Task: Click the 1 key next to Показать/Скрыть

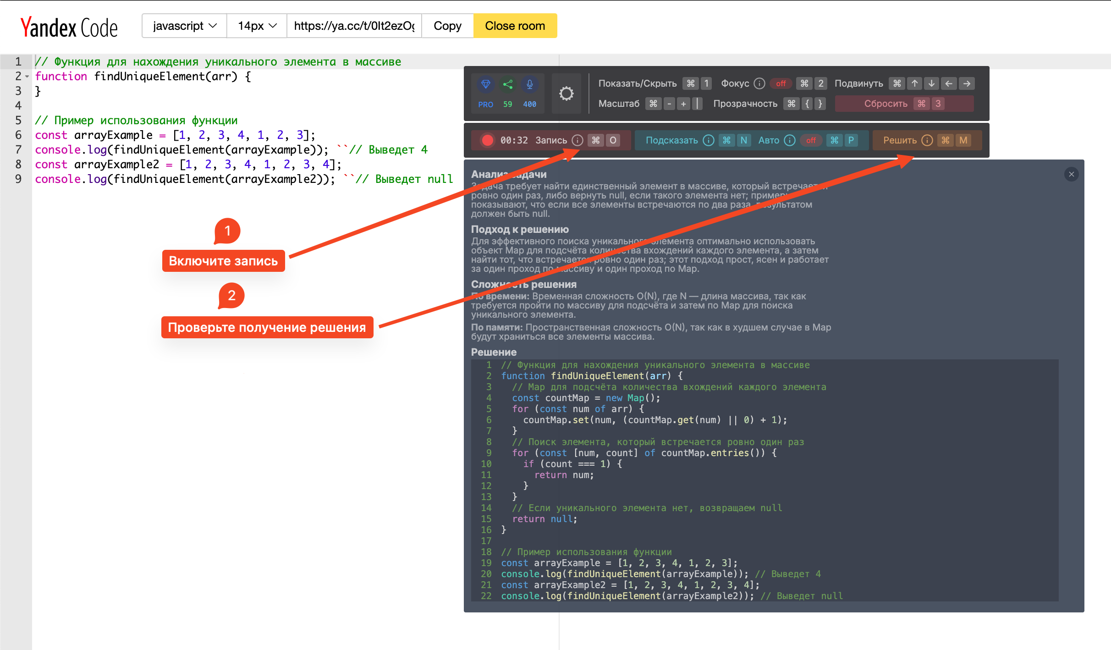Action: click(x=706, y=83)
